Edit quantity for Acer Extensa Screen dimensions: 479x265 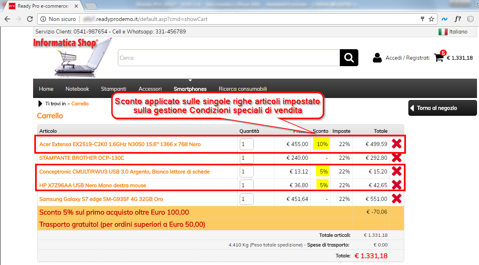[247, 144]
